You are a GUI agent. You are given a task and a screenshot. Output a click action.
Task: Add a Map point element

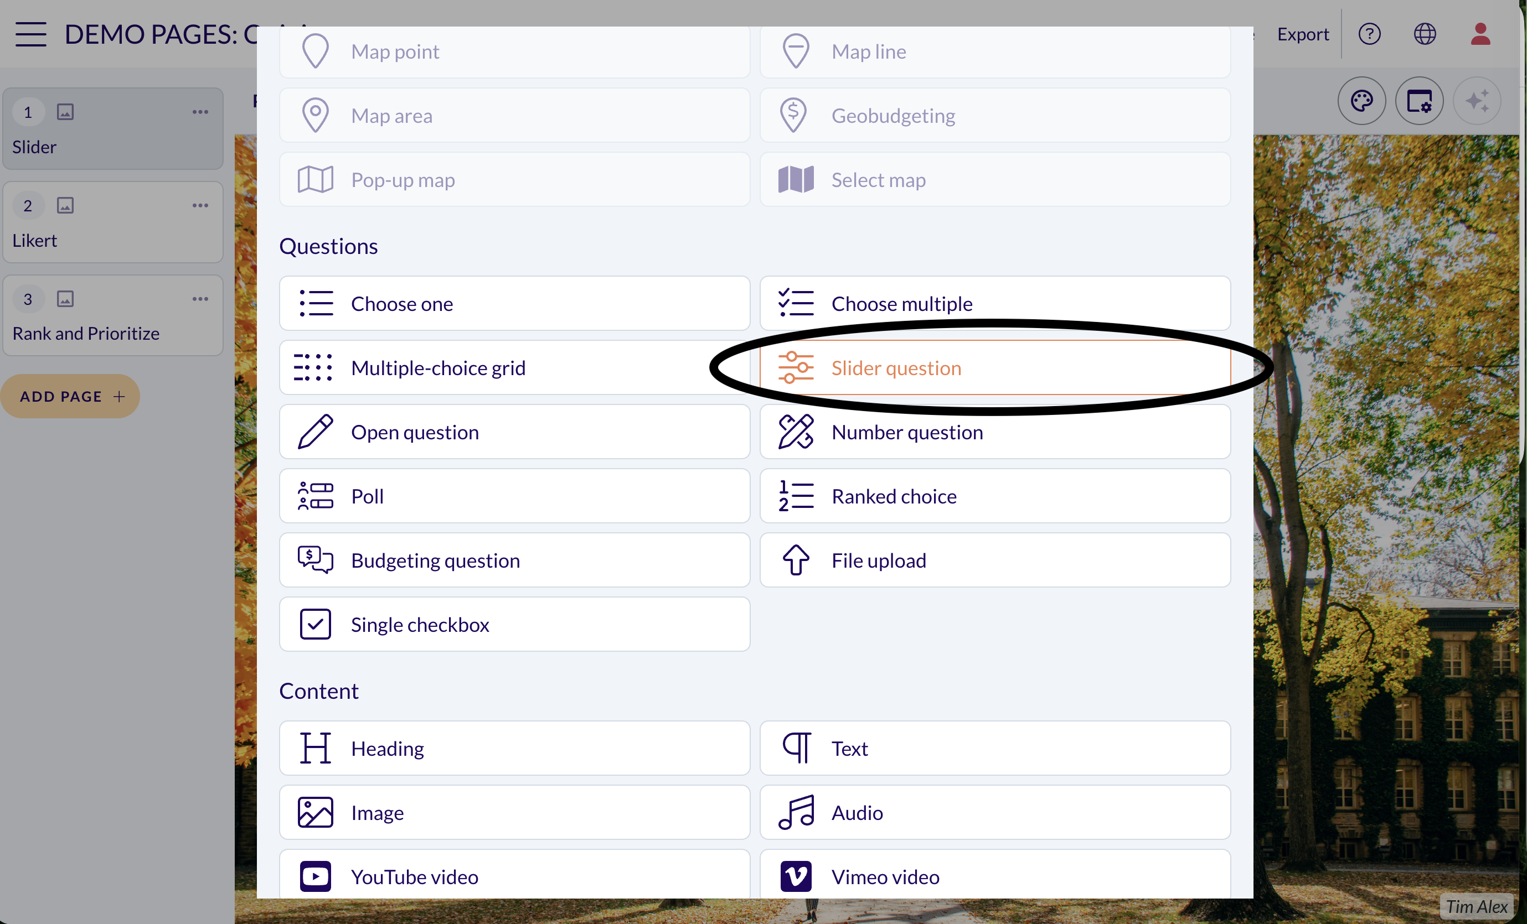(x=514, y=51)
